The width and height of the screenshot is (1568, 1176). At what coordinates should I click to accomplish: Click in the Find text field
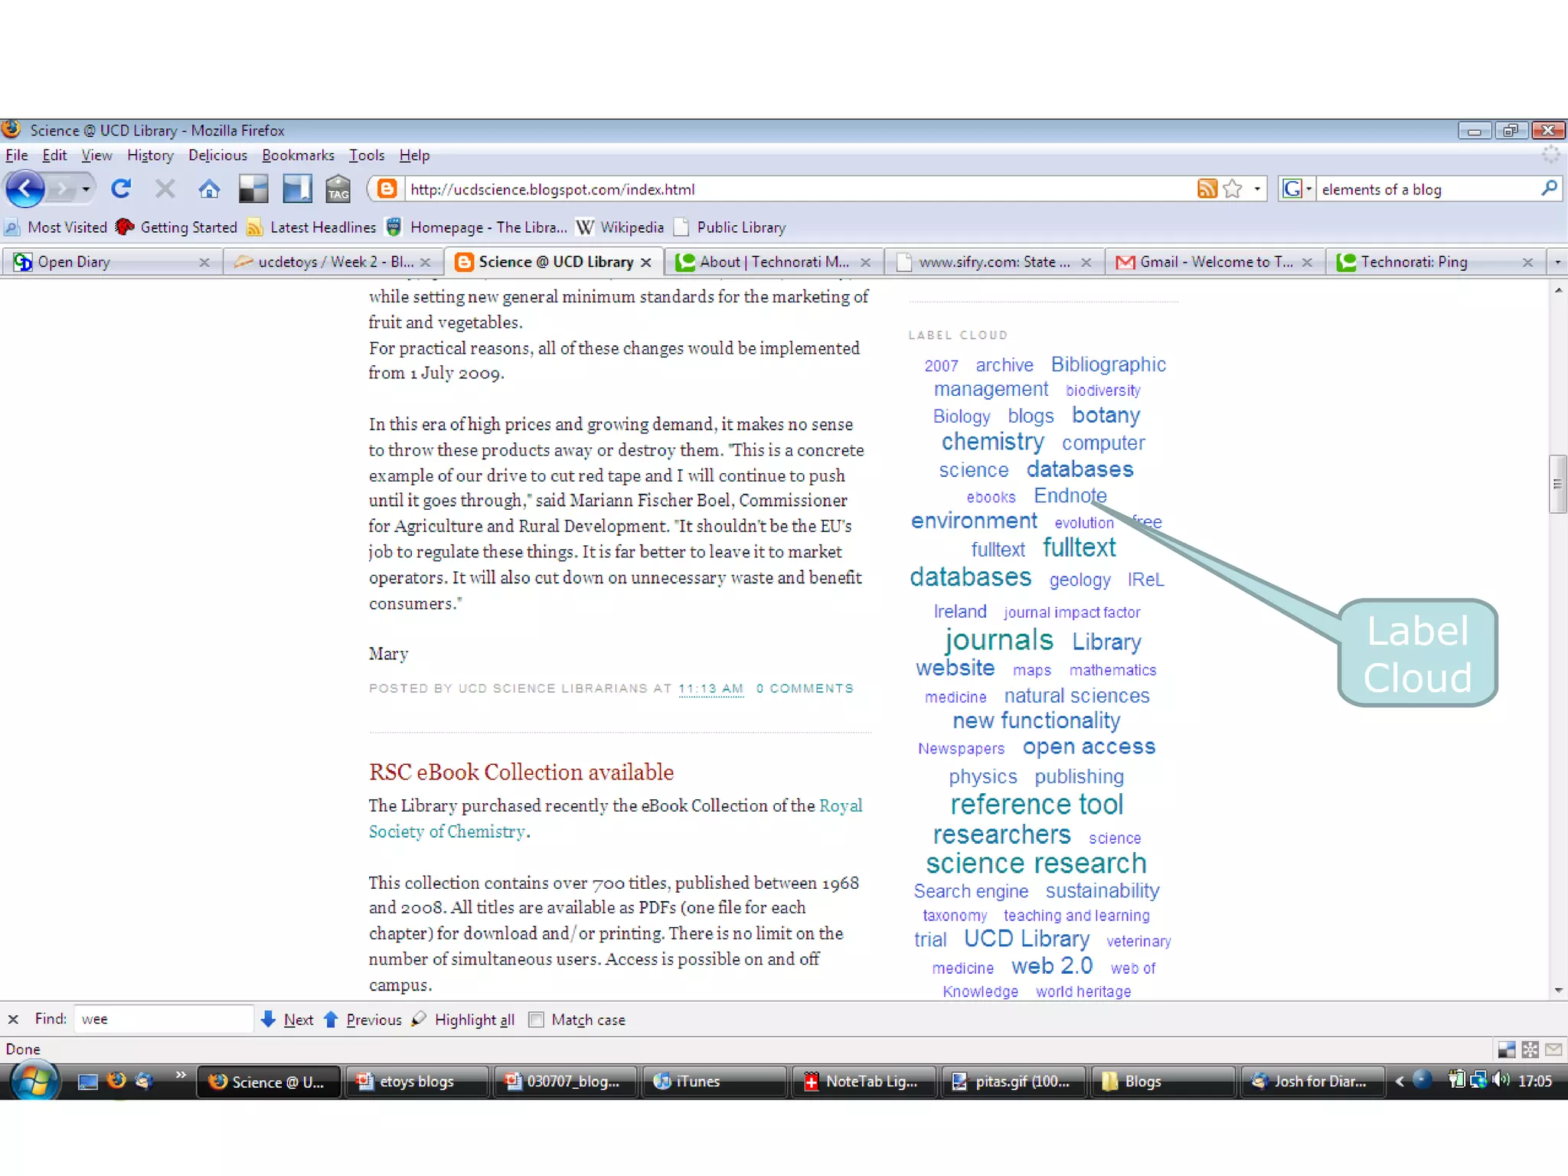(164, 1019)
